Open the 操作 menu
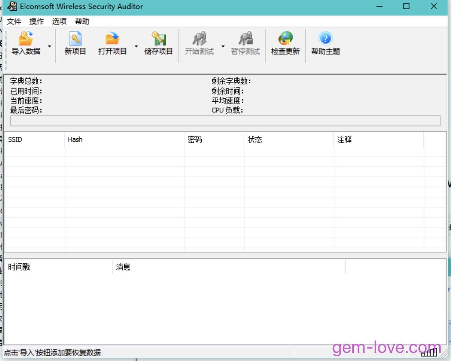451x361 pixels. (x=37, y=21)
